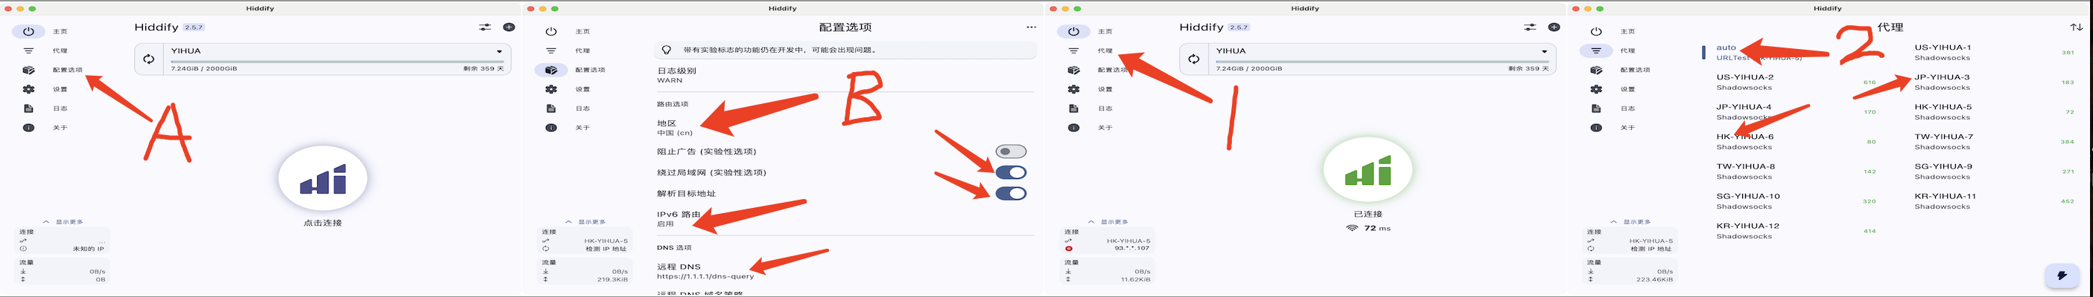Screen dimensions: 2093x297
Task: Expand 显示更多 in the disconnected home window
Action: tap(63, 222)
